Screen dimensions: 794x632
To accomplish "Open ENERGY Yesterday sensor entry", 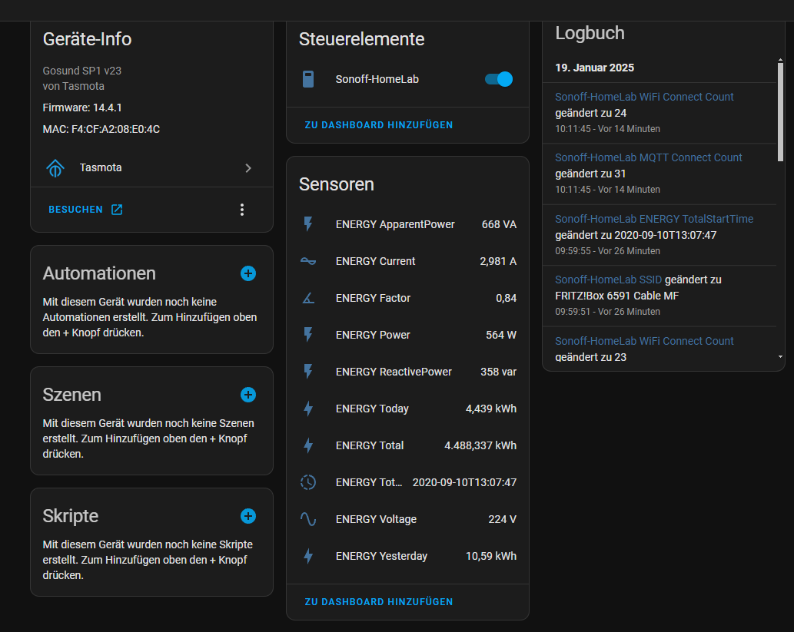I will (x=407, y=556).
